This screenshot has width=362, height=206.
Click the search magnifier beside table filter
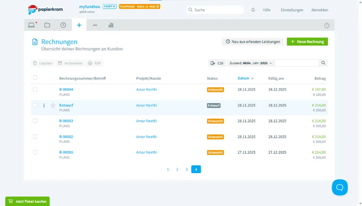[x=323, y=63]
